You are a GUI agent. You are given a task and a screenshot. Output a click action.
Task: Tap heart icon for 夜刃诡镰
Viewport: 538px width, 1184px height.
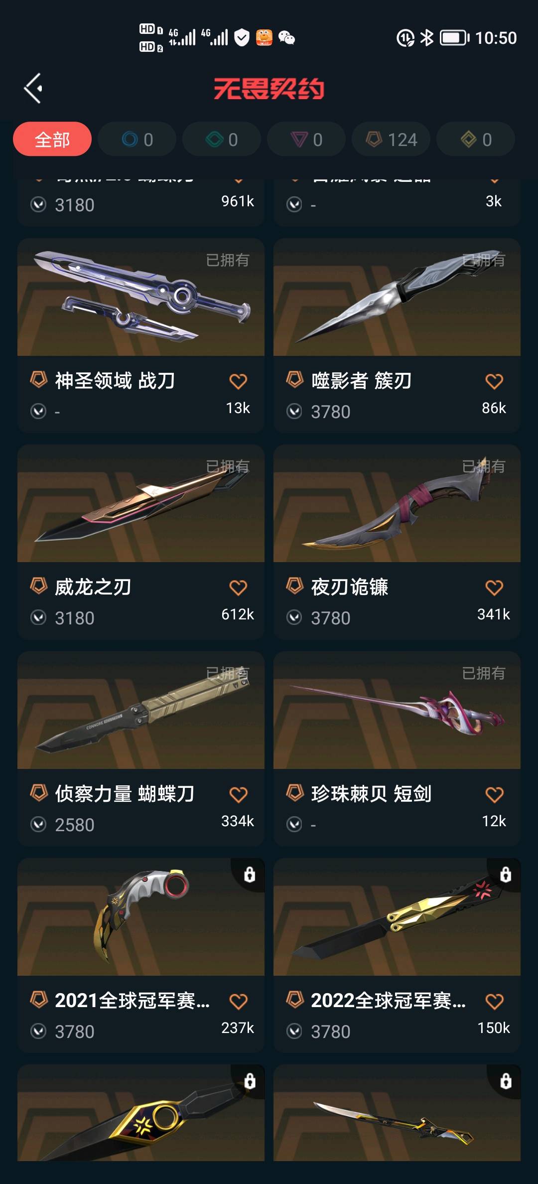(494, 588)
